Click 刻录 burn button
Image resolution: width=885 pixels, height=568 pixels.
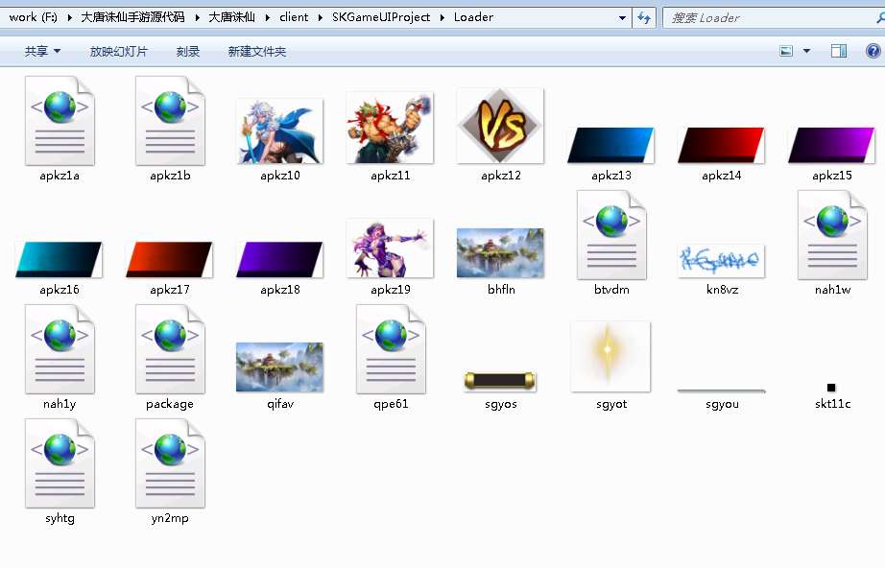[188, 51]
